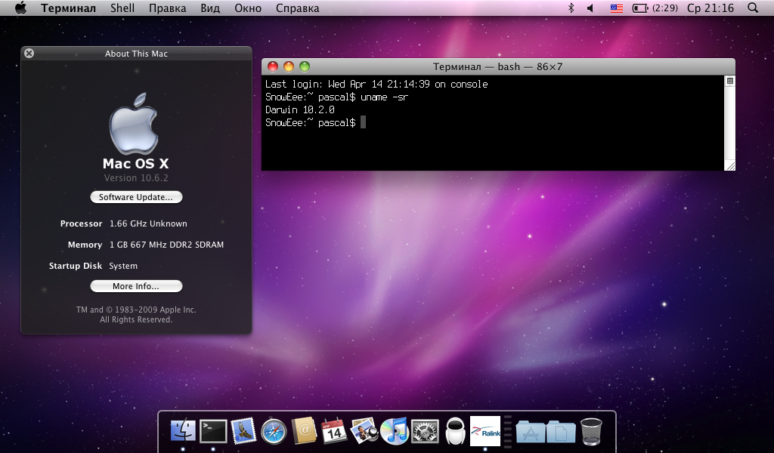
Task: Close the About This Mac window
Action: [x=29, y=54]
